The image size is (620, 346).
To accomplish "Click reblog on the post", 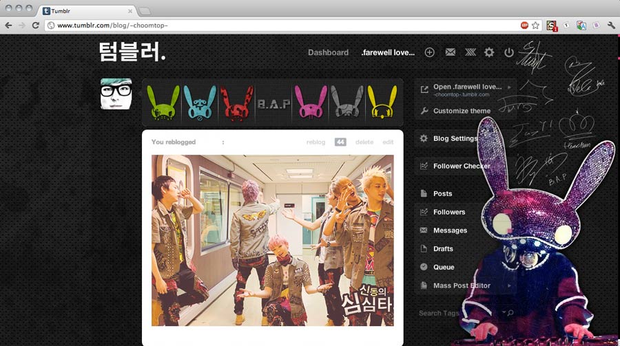I will [x=316, y=142].
